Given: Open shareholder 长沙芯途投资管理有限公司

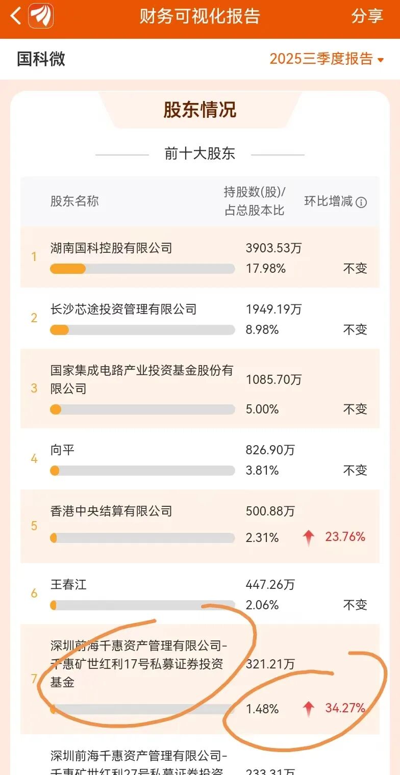Looking at the screenshot, I should pos(123,309).
